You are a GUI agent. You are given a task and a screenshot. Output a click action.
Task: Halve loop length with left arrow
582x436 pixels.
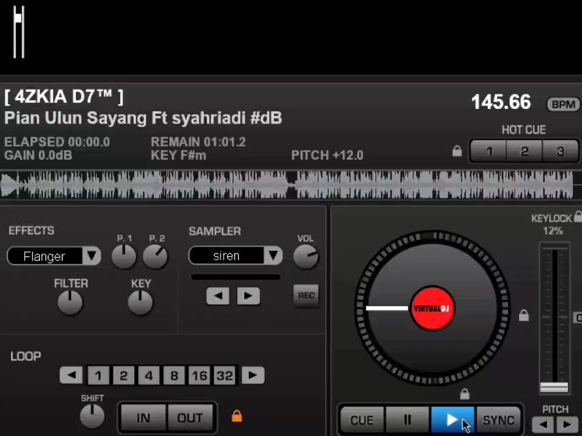71,375
